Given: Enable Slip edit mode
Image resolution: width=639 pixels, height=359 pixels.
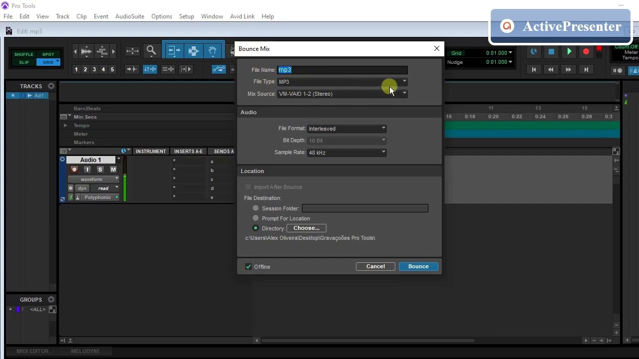Looking at the screenshot, I should pos(23,62).
